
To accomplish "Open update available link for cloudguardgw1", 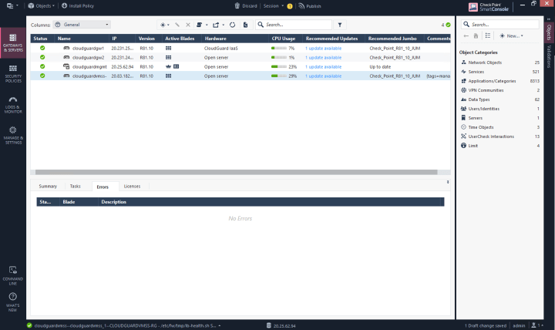I will point(324,48).
